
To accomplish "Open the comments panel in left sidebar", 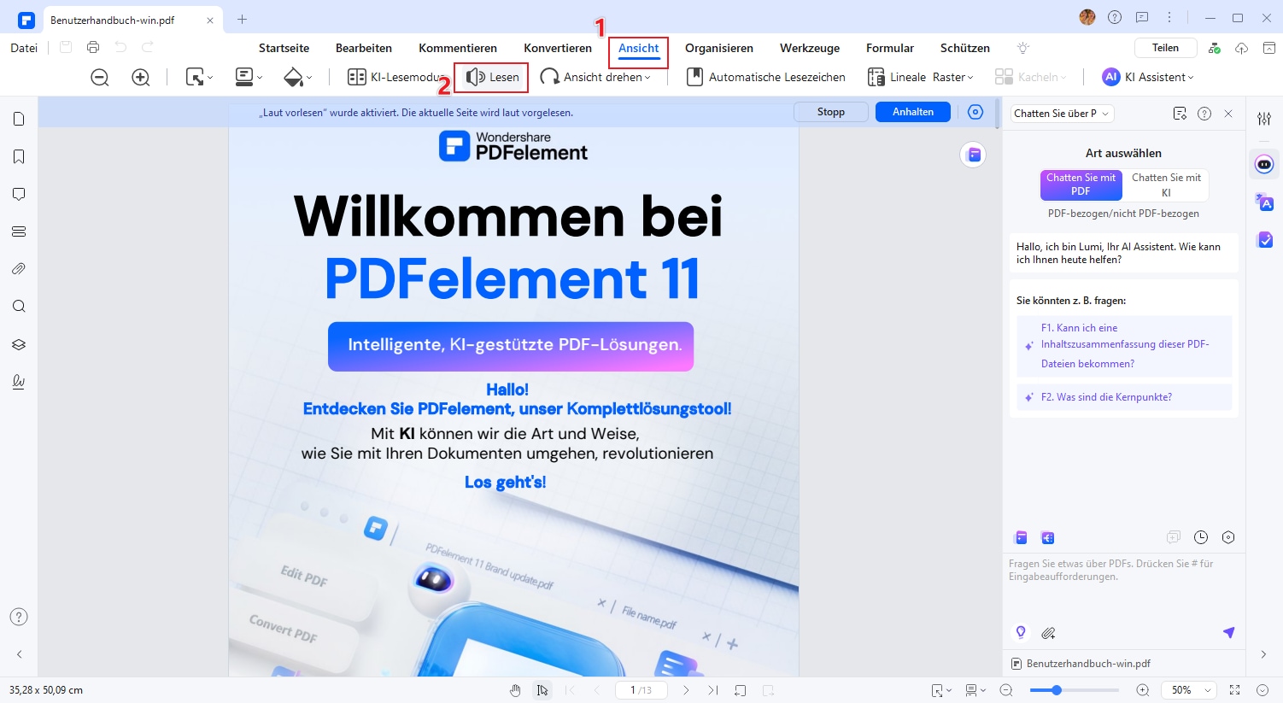I will (19, 194).
